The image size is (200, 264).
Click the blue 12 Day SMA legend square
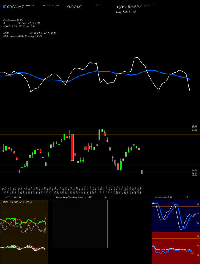[x=4, y=6]
